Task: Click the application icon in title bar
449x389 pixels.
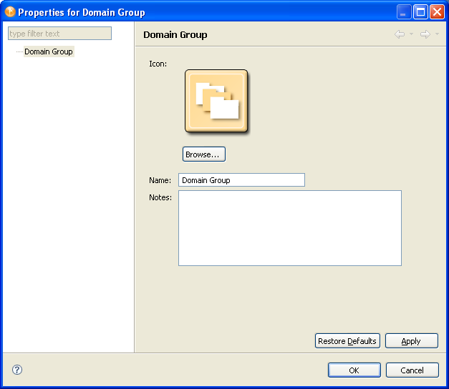Action: click(x=10, y=11)
